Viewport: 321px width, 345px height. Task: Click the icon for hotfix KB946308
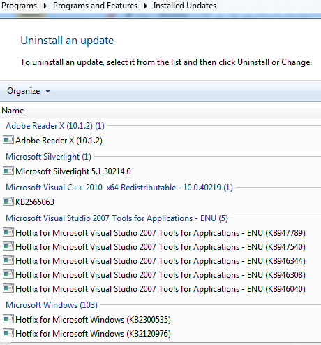coord(8,274)
